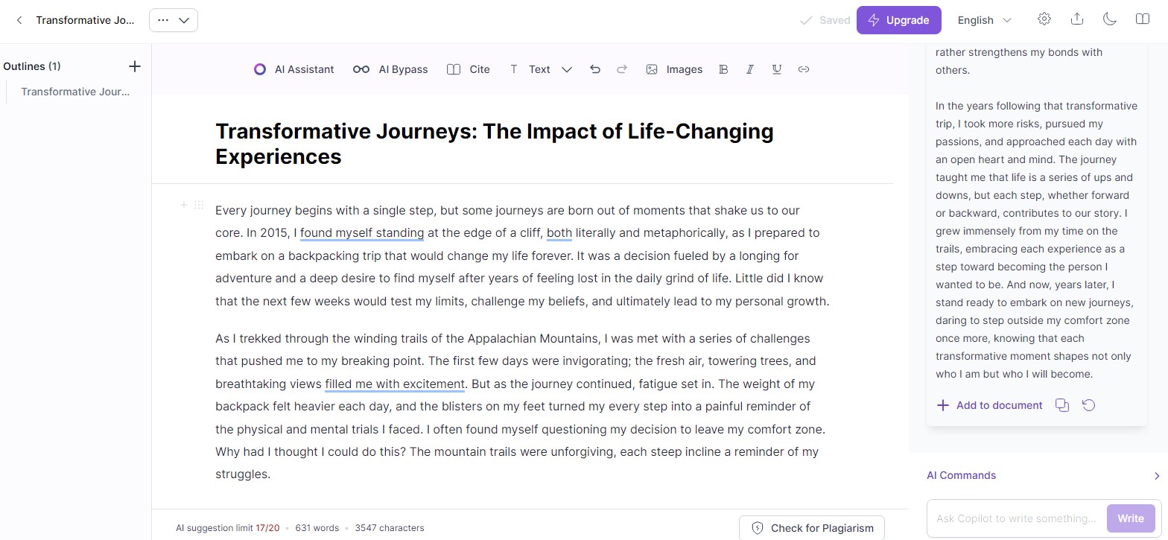Click the AI suggestion limit 17/20 text
Viewport: 1168px width, 540px height.
[227, 528]
